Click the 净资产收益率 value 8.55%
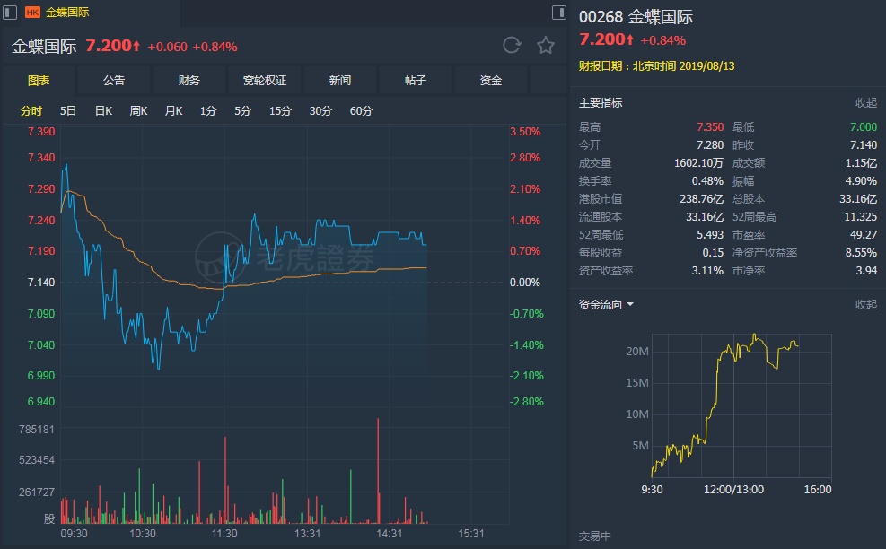 861,252
